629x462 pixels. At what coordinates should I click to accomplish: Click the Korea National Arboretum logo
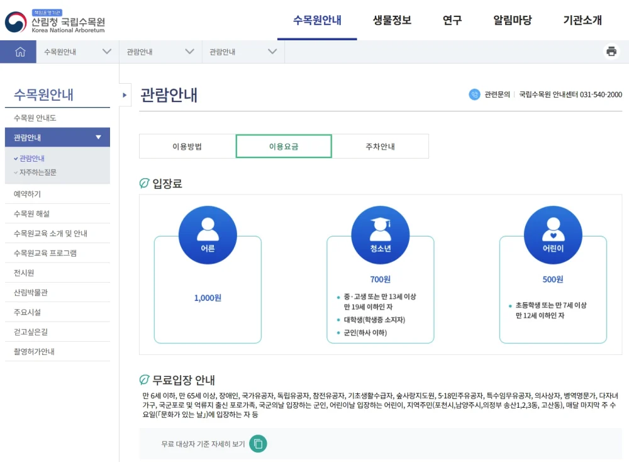click(60, 21)
